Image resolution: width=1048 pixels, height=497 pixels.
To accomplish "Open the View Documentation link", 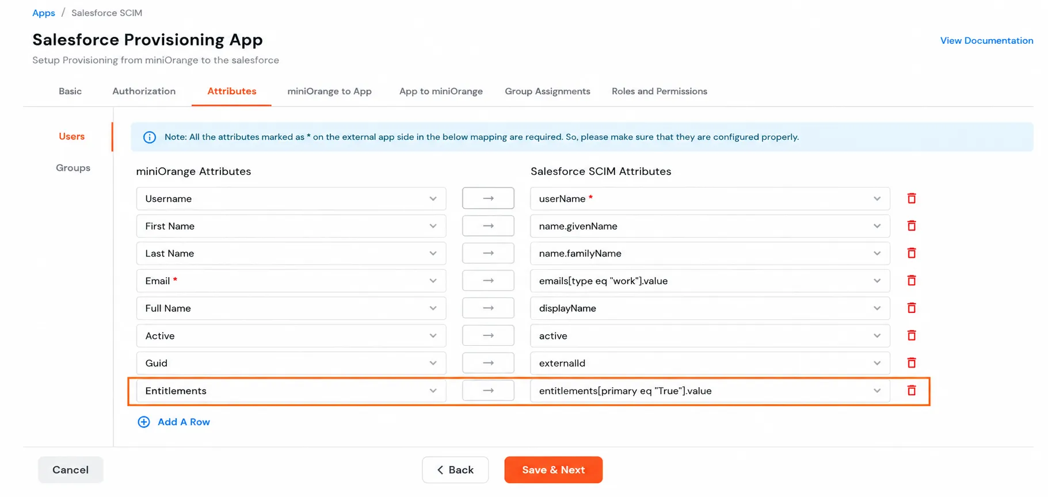I will [x=986, y=41].
